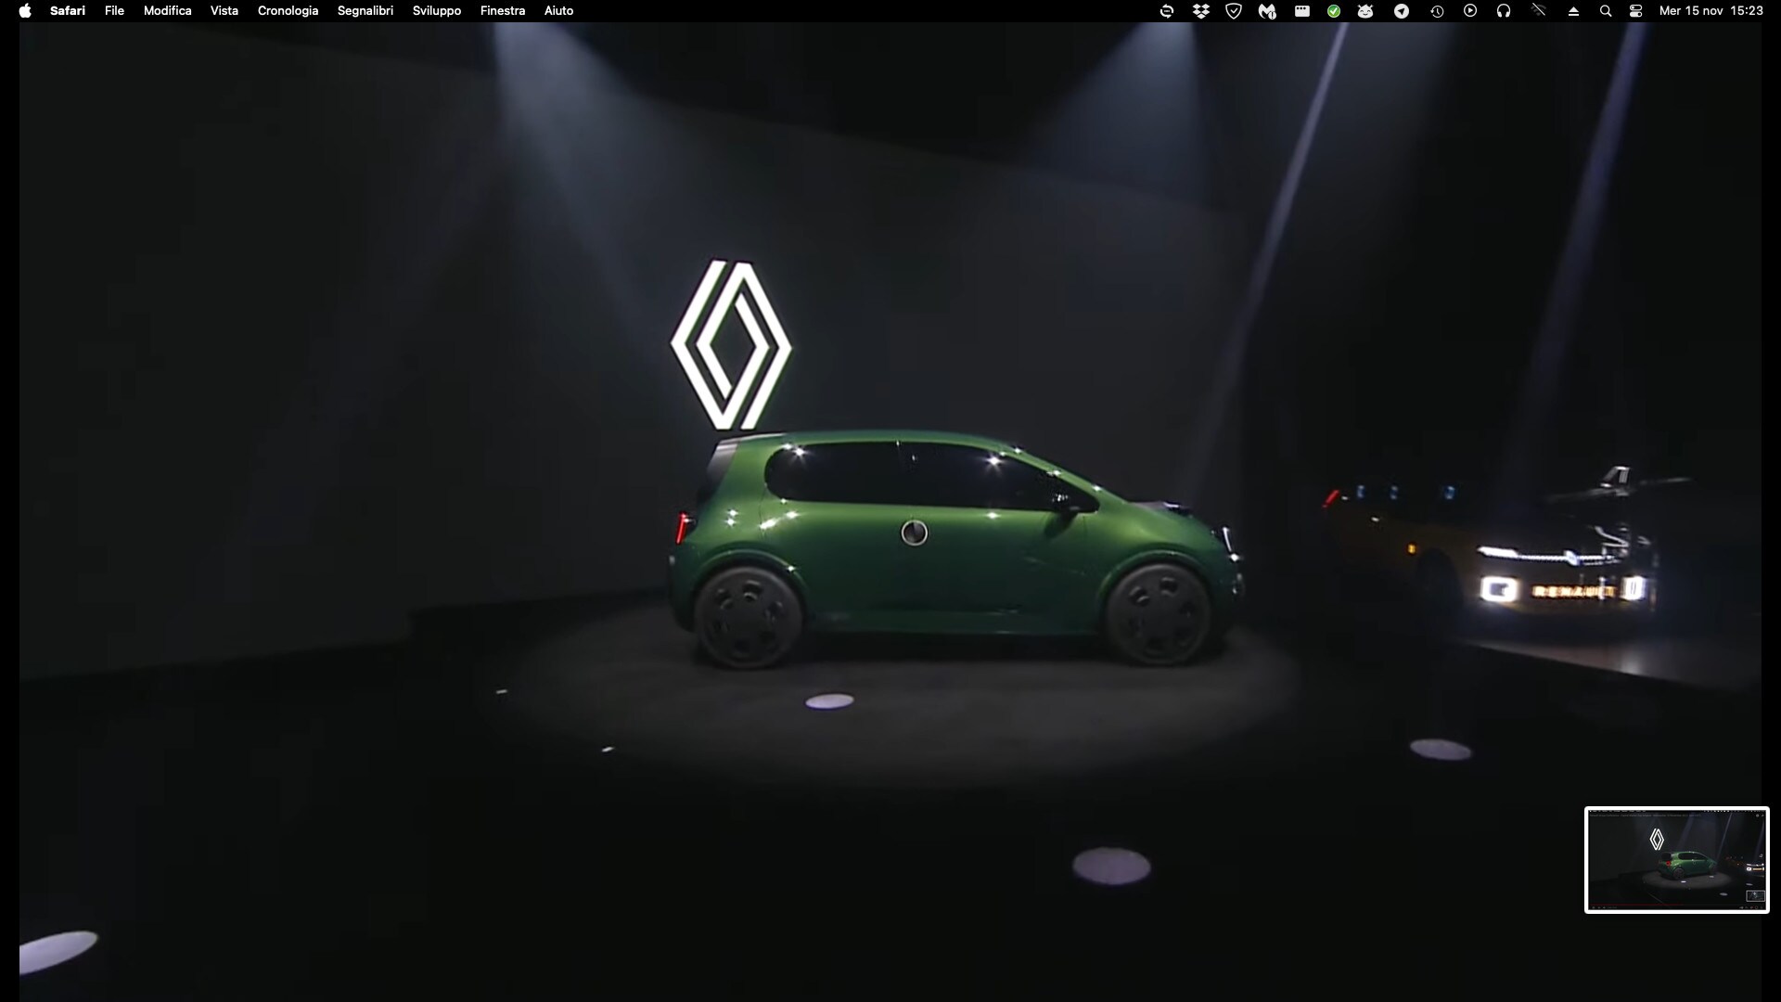Open the Vista menu
Screen dimensions: 1781x1002
click(224, 11)
